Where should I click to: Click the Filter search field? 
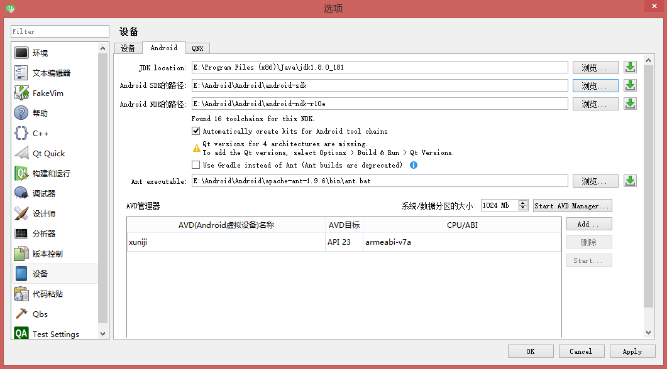60,31
